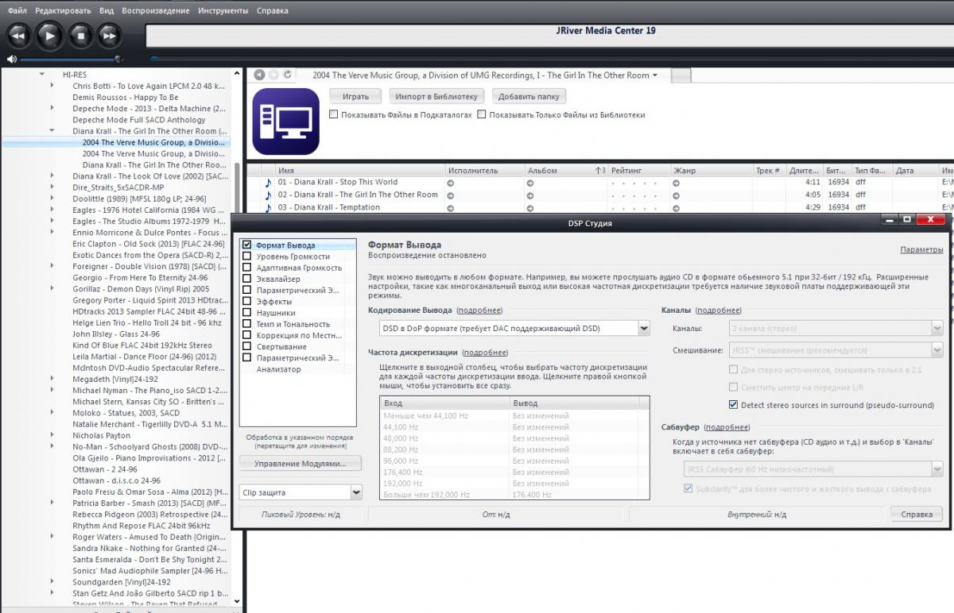Image resolution: width=954 pixels, height=613 pixels.
Task: Click the Справка button in DSP Studio
Action: pyautogui.click(x=917, y=514)
